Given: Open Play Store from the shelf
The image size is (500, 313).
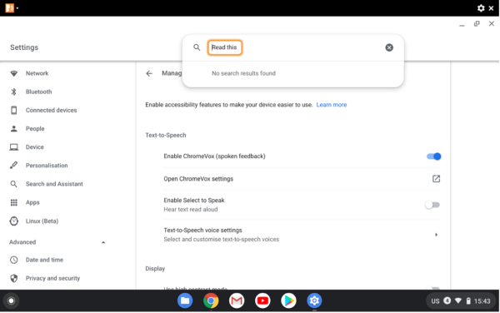Looking at the screenshot, I should click(x=288, y=301).
